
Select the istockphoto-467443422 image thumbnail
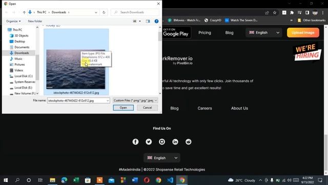(x=76, y=69)
